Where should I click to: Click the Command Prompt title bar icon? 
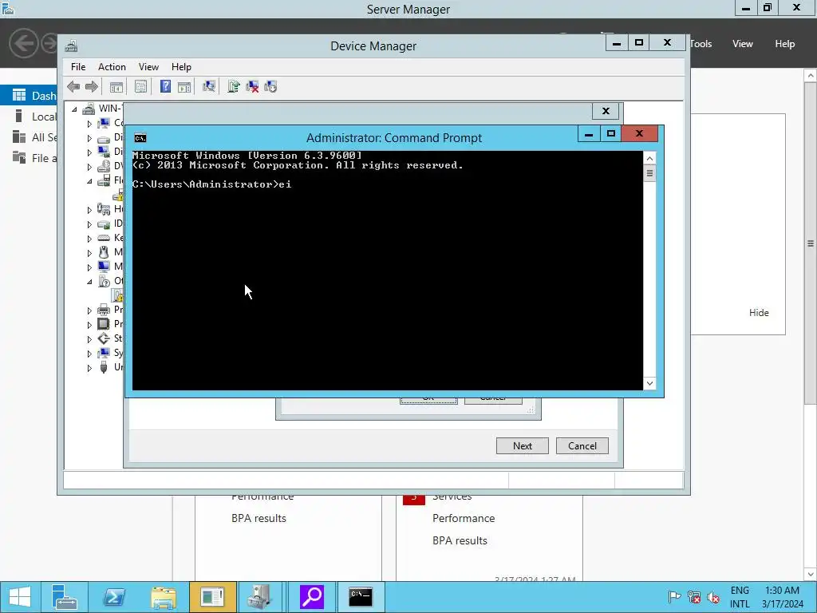click(140, 138)
